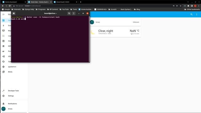
Task: Go back in Chrome browser
Action: coord(3,6)
